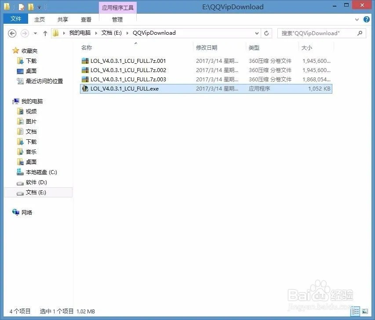The height and width of the screenshot is (320, 375).
Task: Collapse the ribbon with the chevron
Action: coord(357,19)
